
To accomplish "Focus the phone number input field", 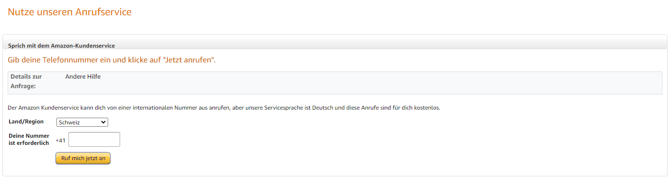I will click(x=94, y=140).
